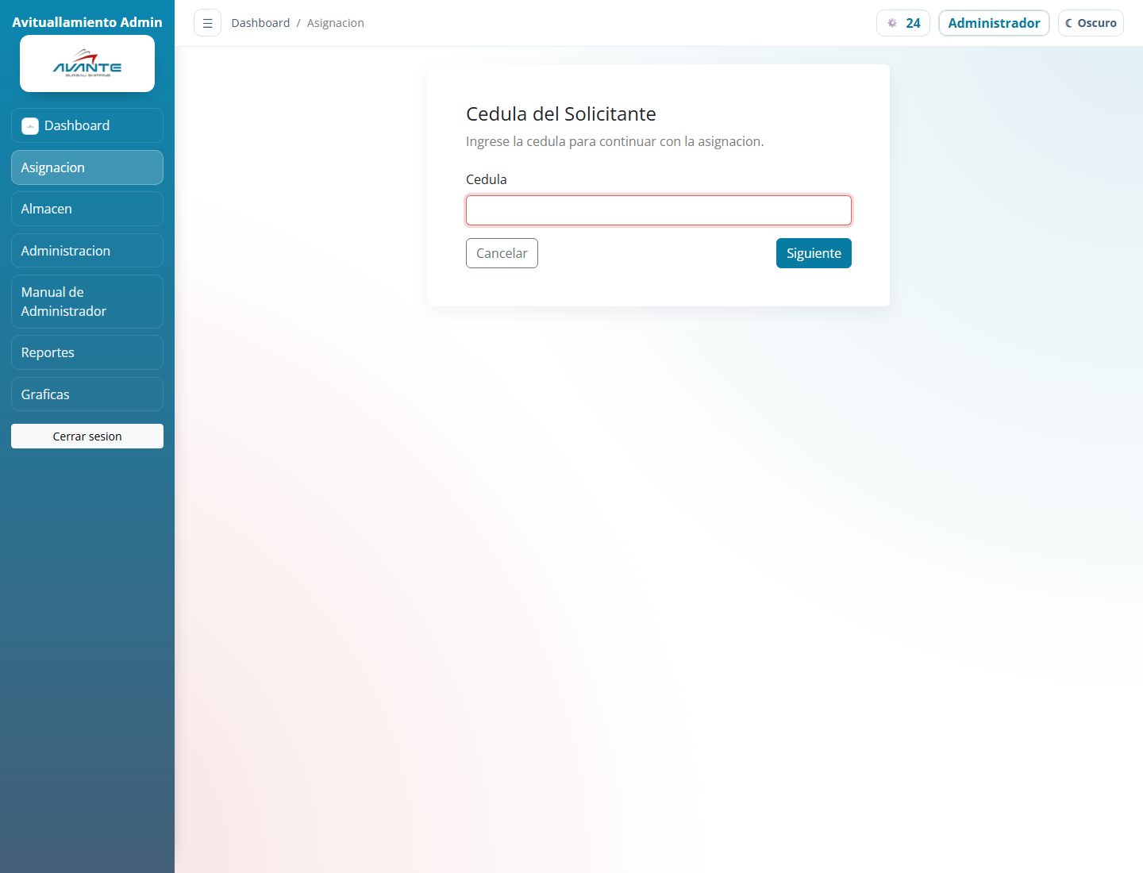1143x873 pixels.
Task: Click Siguiente to continue
Action: point(813,253)
